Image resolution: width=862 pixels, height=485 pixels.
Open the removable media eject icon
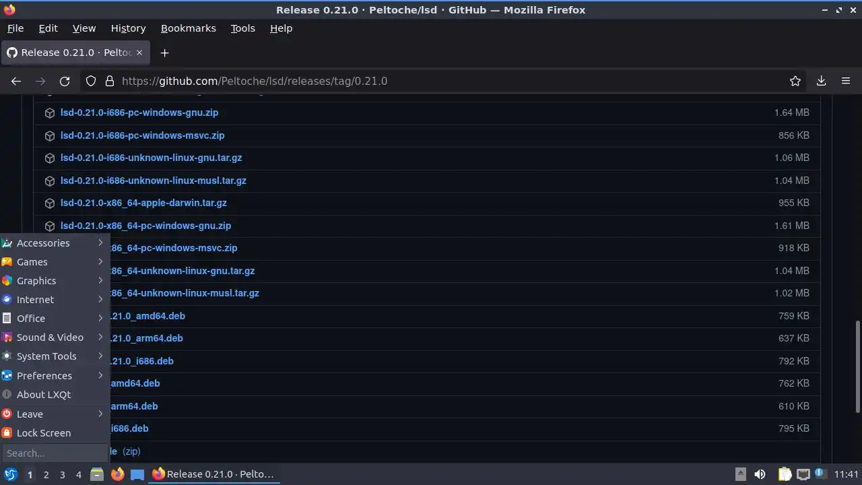point(740,474)
